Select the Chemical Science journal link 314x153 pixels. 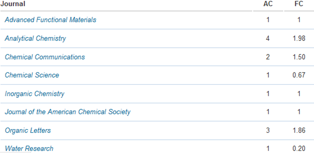tap(32, 75)
